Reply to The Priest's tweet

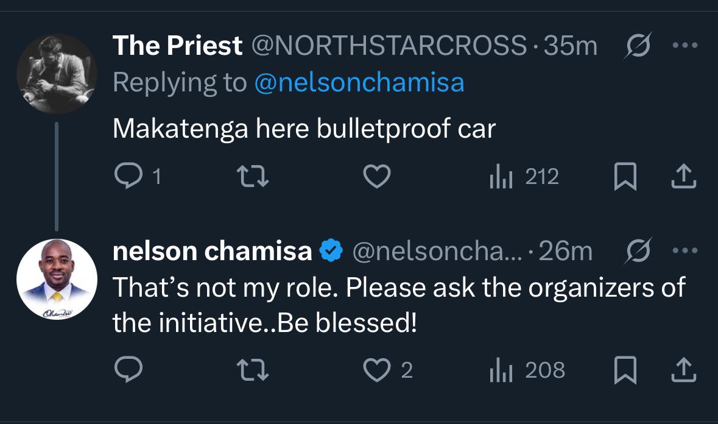point(128,177)
